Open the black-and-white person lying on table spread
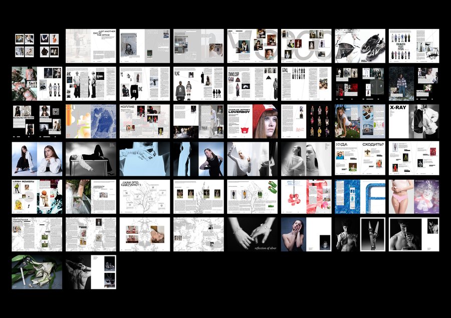 (x=91, y=159)
